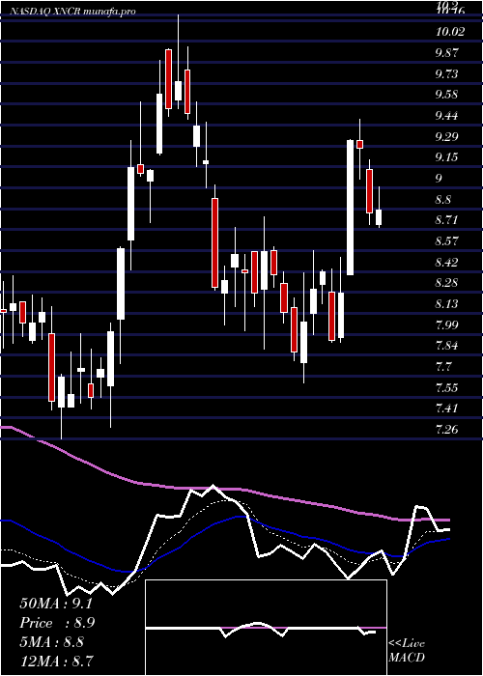Click the Price : 8.9 readout
The width and height of the screenshot is (483, 676).
pos(57,623)
